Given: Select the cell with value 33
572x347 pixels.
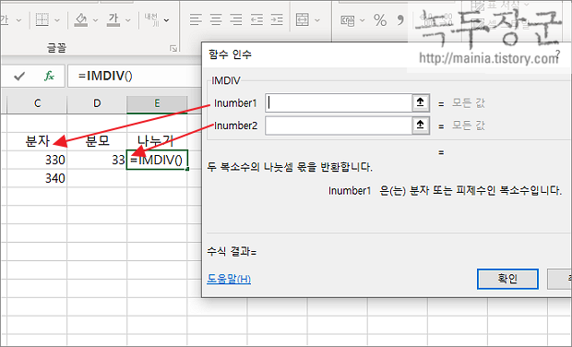Looking at the screenshot, I should [97, 160].
